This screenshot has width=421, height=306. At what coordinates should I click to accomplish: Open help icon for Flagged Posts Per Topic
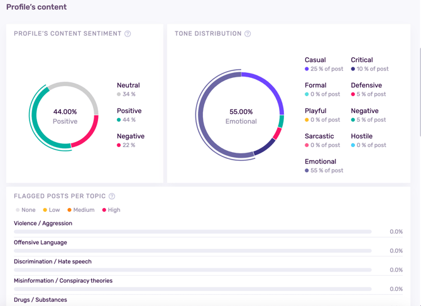pyautogui.click(x=112, y=196)
